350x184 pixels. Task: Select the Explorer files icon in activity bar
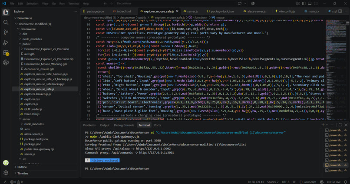click(6, 12)
